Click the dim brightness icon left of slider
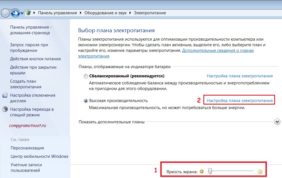Screen dimensions: 282x178 (x=202, y=171)
